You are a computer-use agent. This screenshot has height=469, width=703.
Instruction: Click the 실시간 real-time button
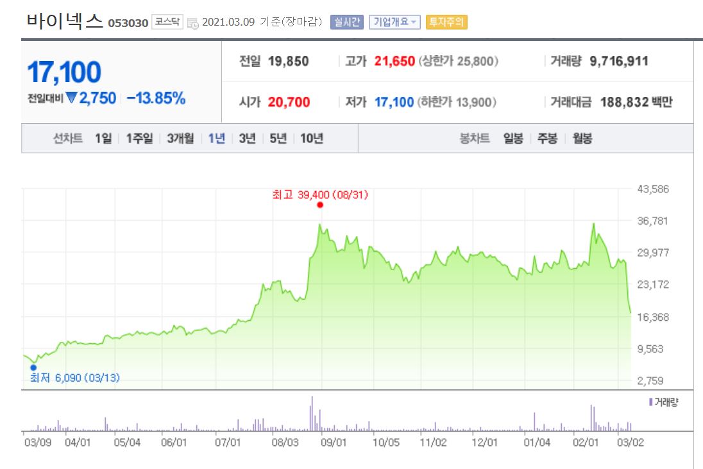click(346, 22)
